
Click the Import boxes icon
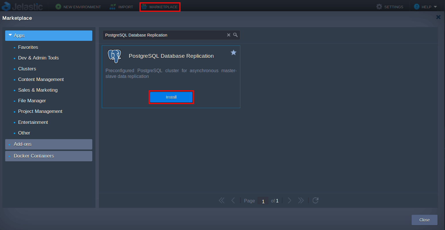[x=113, y=7]
